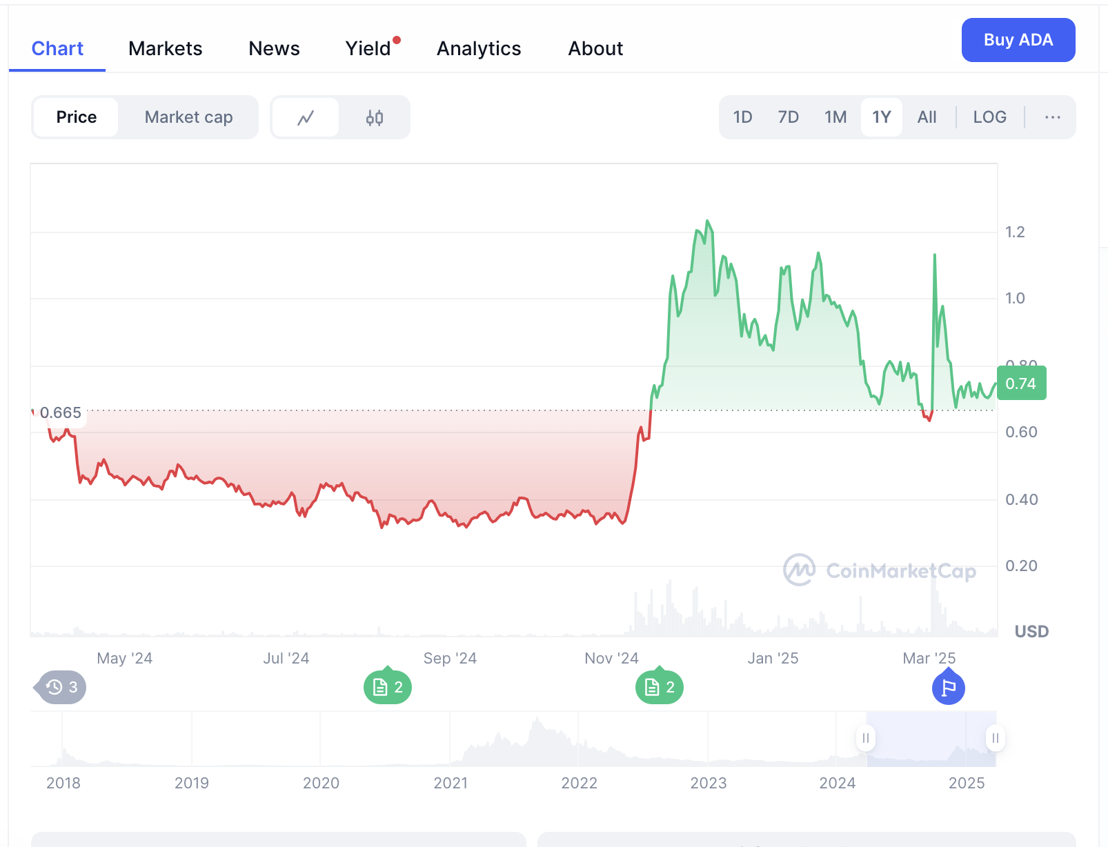Click the Jan '25 axis label

(773, 658)
